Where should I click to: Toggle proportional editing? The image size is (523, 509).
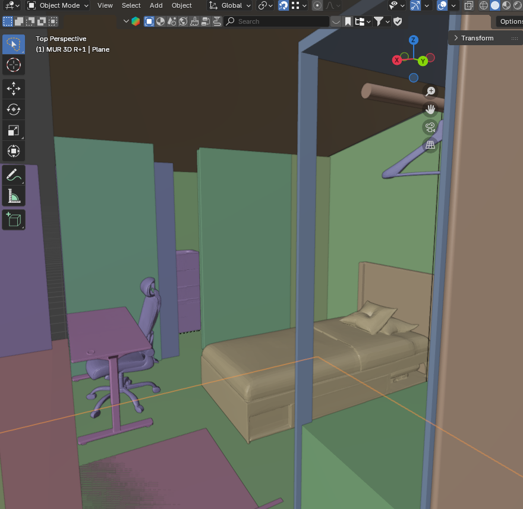(x=317, y=5)
